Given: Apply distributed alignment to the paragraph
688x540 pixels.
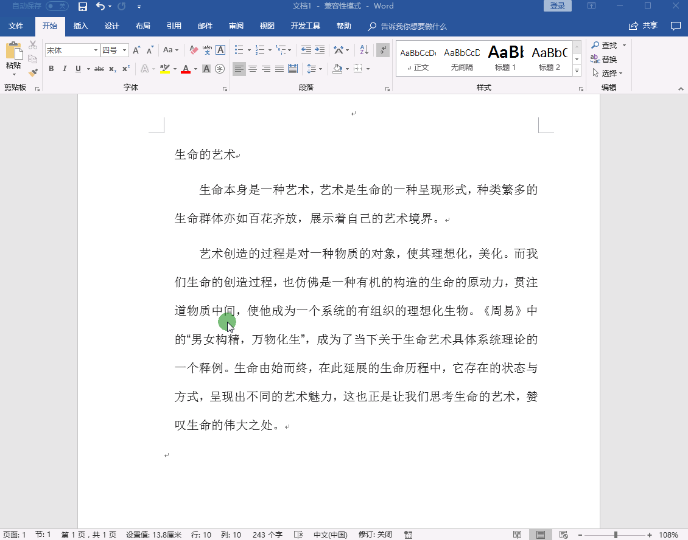Looking at the screenshot, I should tap(293, 69).
